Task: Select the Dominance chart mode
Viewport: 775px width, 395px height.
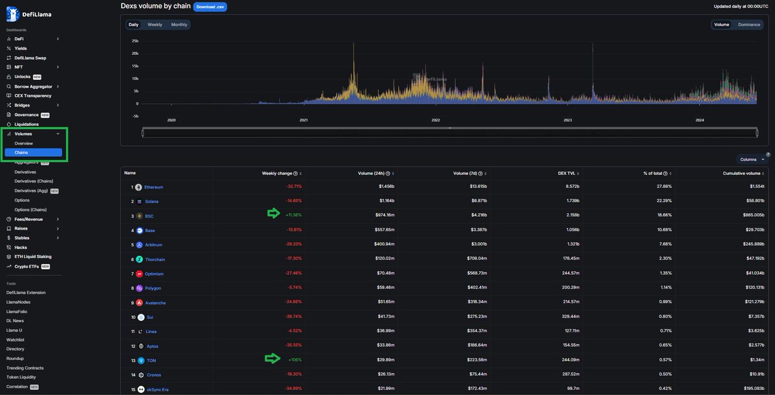Action: 748,25
